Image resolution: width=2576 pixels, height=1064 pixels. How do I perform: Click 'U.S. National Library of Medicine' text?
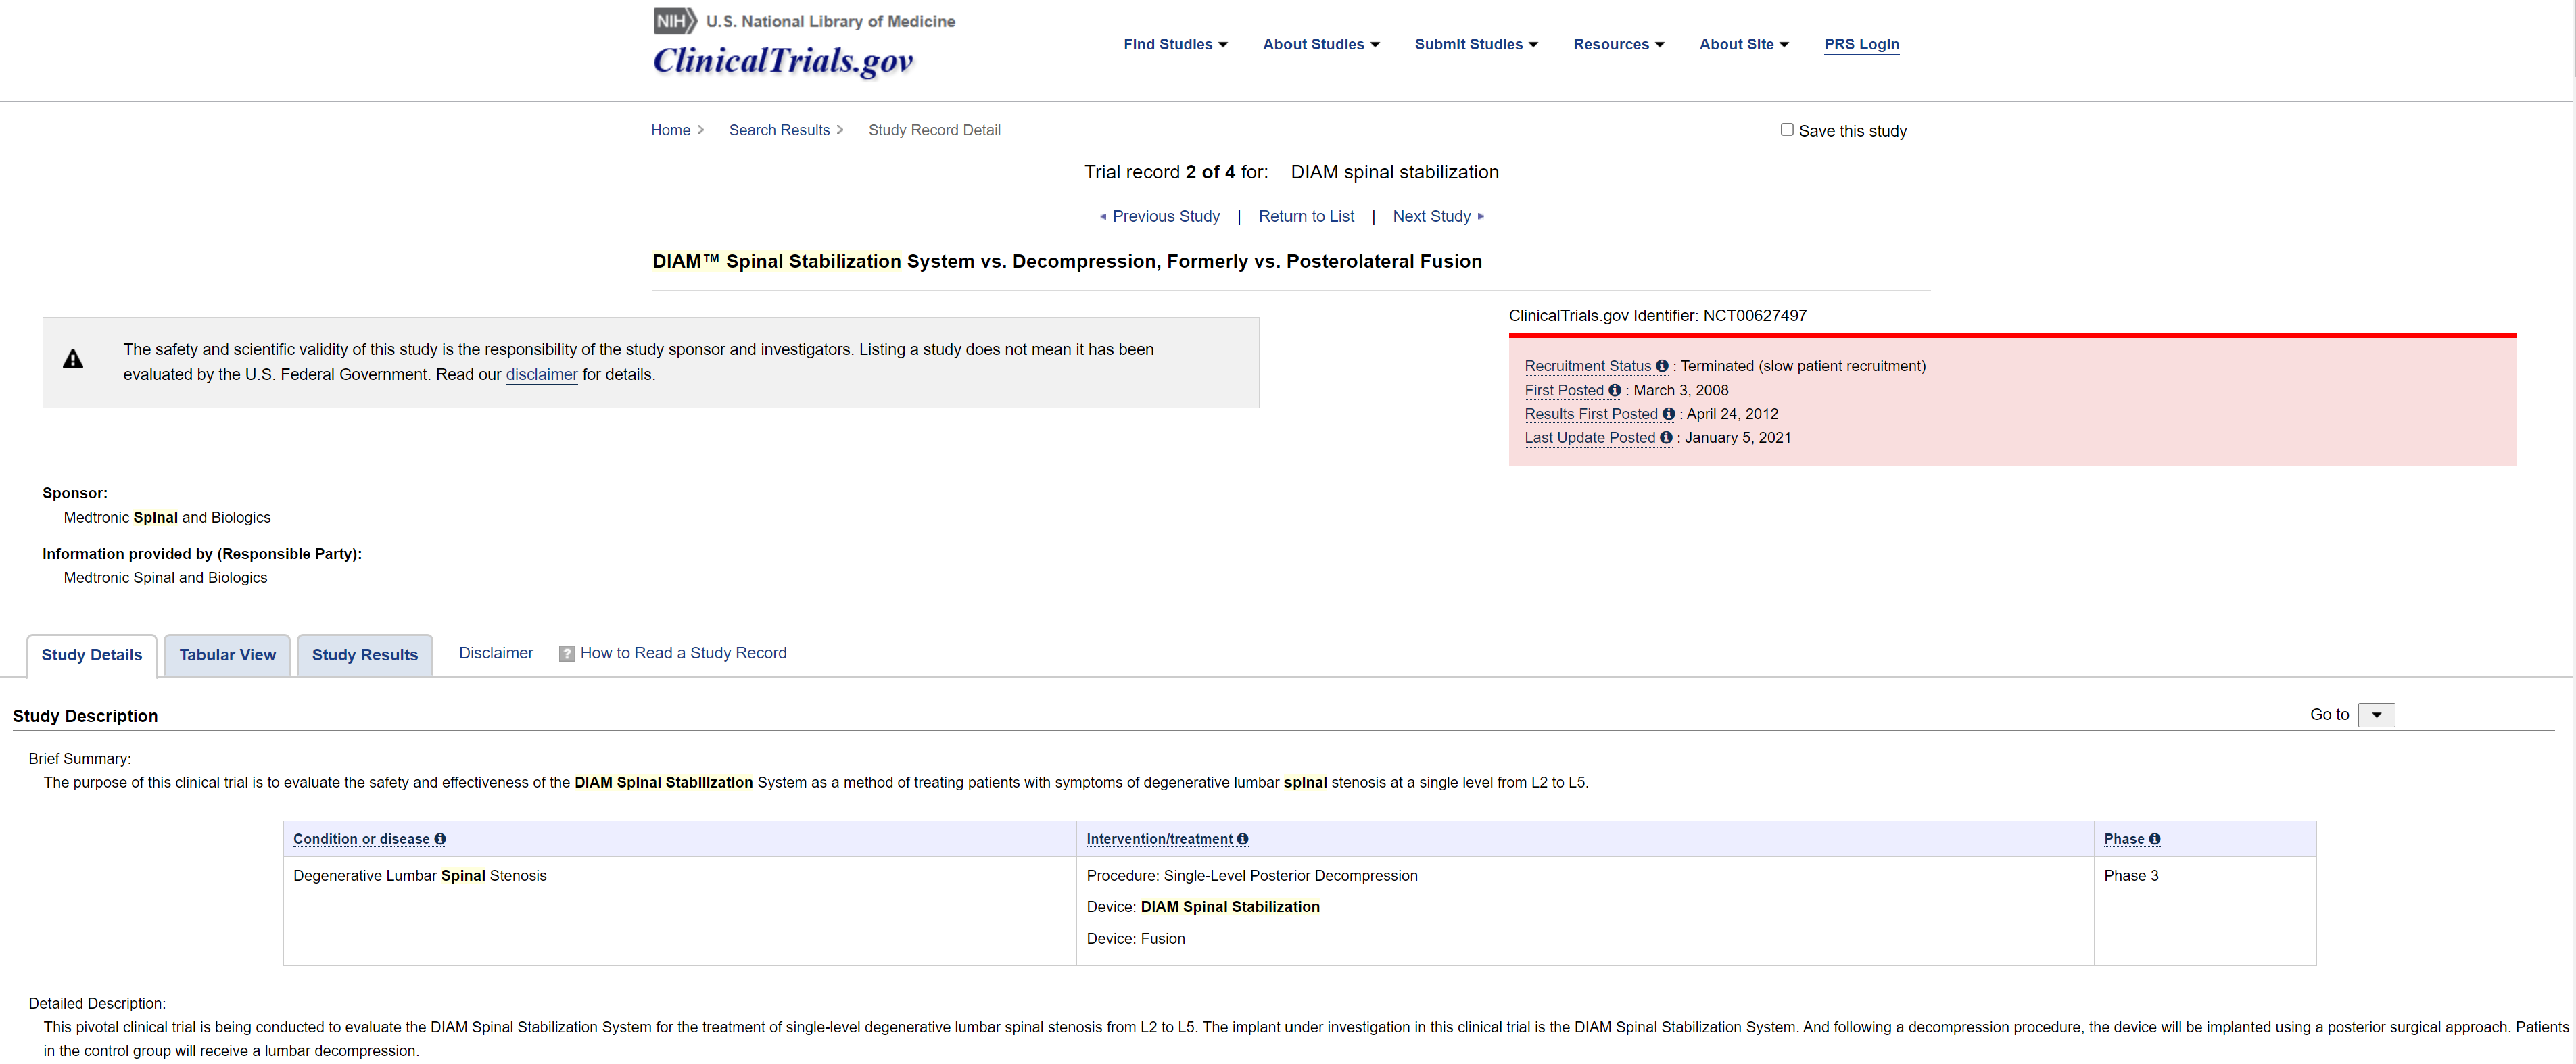click(x=830, y=21)
